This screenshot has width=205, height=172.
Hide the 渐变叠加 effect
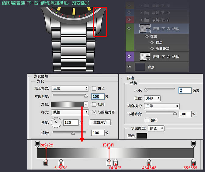click(x=152, y=48)
